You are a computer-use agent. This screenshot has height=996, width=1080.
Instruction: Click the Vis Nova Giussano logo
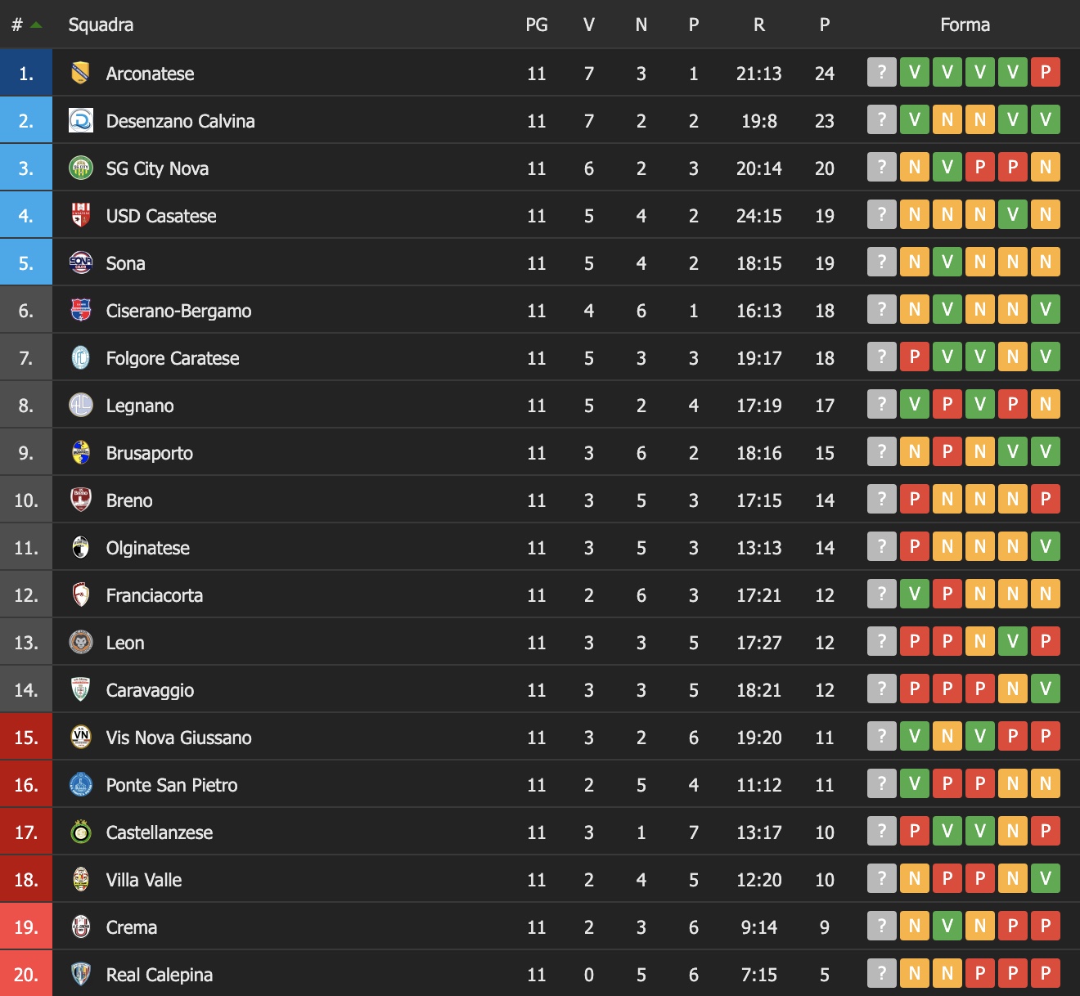(80, 738)
